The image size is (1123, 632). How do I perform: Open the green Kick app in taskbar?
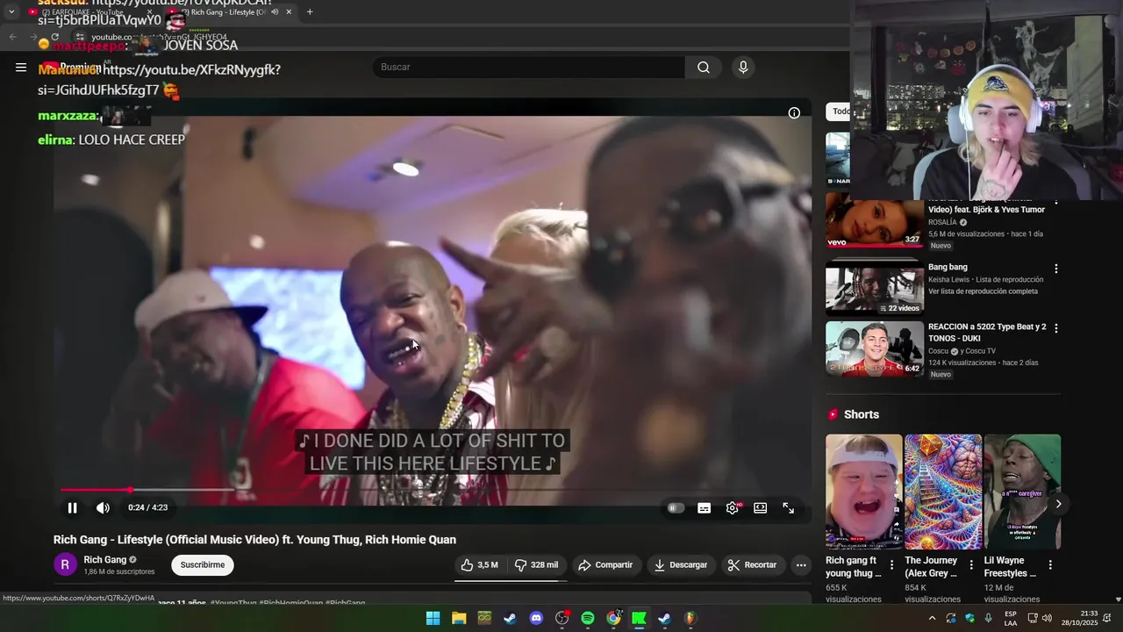[640, 618]
